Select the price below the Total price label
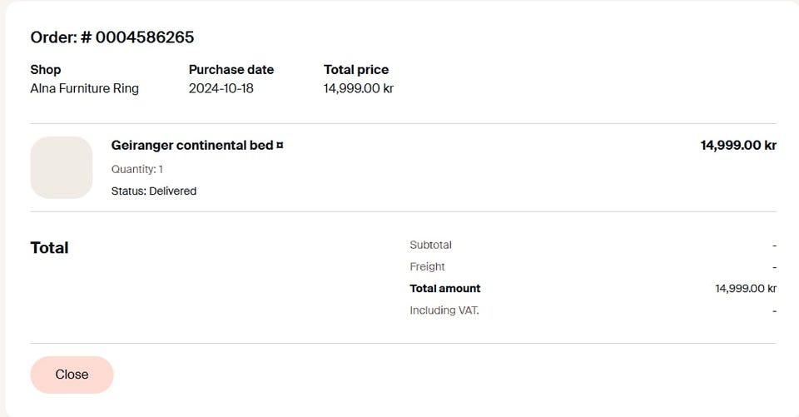This screenshot has width=799, height=417. tap(359, 88)
